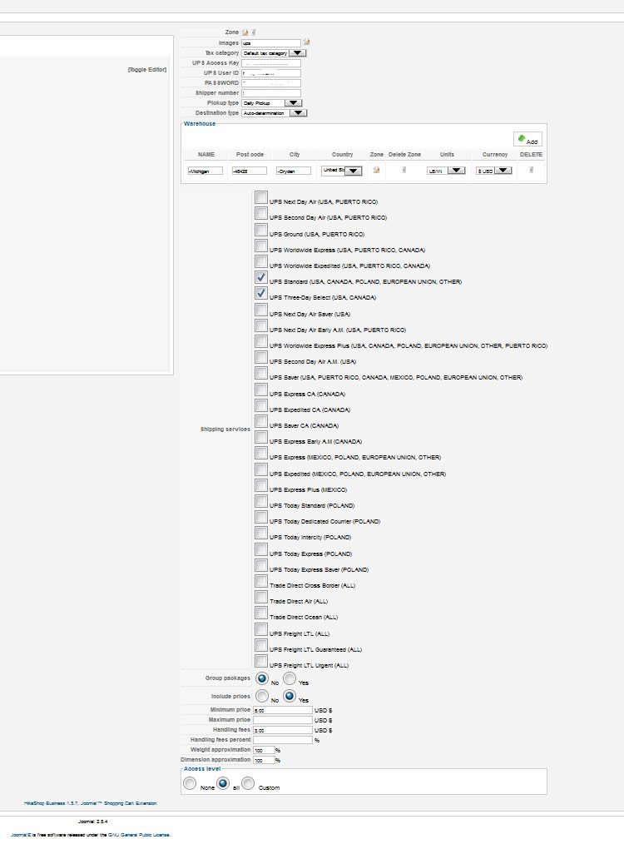Check UPS Second Day Air A.M. (USA)
The image size is (624, 844).
click(x=261, y=357)
